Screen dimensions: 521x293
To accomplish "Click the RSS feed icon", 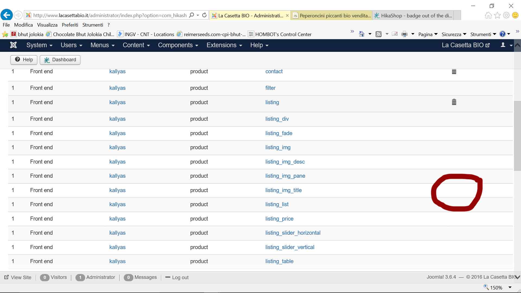I will [379, 34].
